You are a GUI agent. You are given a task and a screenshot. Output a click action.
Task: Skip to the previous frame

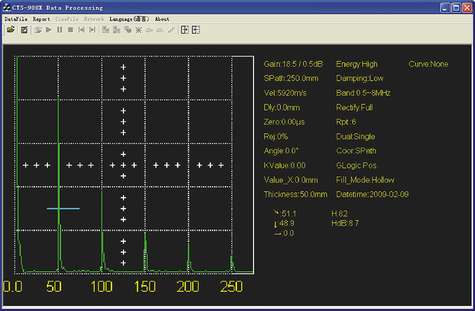(x=82, y=30)
